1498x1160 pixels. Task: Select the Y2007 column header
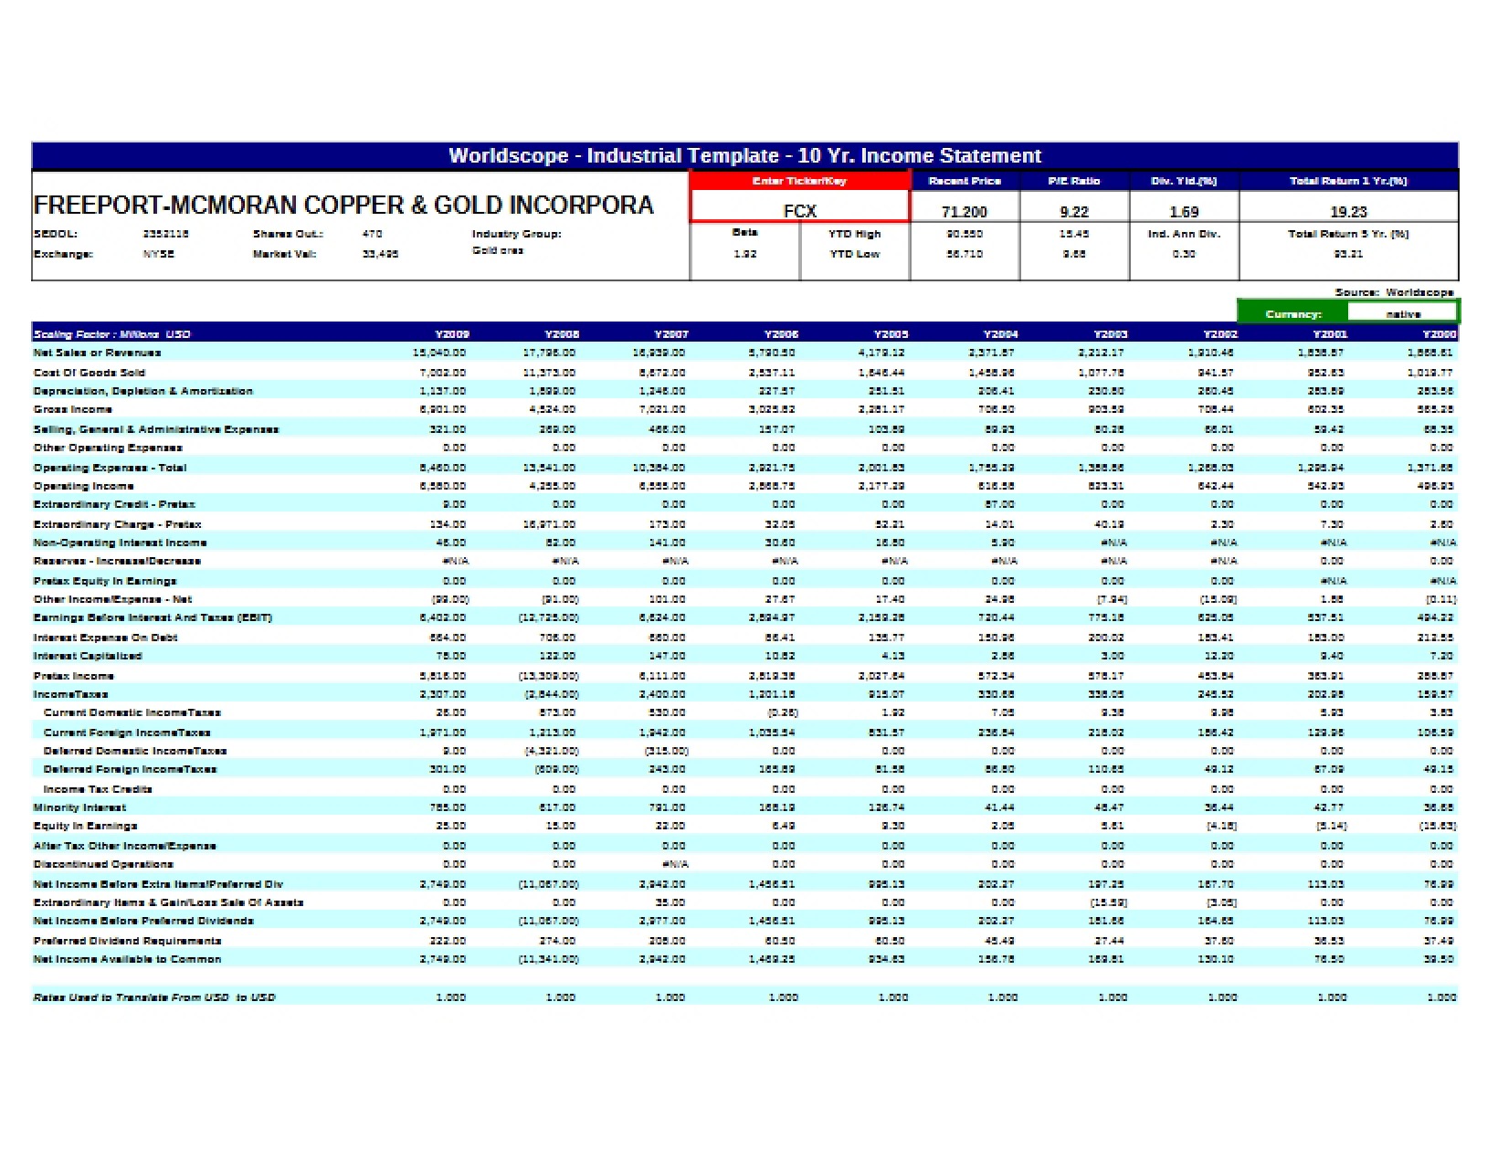click(x=671, y=334)
